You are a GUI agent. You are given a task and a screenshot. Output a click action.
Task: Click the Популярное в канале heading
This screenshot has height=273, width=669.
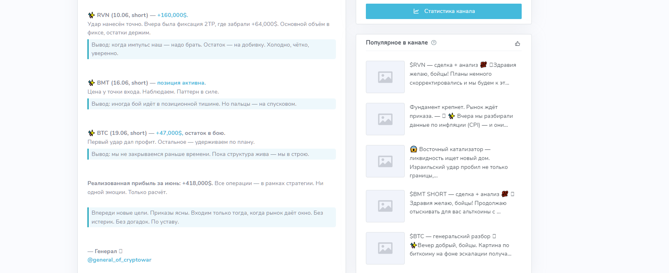click(x=397, y=43)
